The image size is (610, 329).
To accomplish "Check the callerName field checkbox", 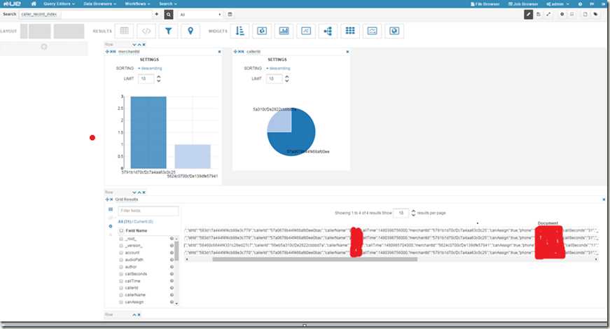I will pyautogui.click(x=121, y=295).
